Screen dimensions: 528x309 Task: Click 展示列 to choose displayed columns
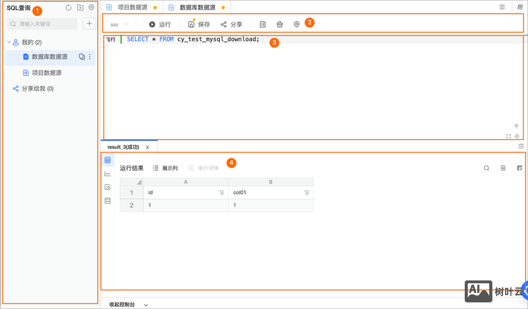165,168
